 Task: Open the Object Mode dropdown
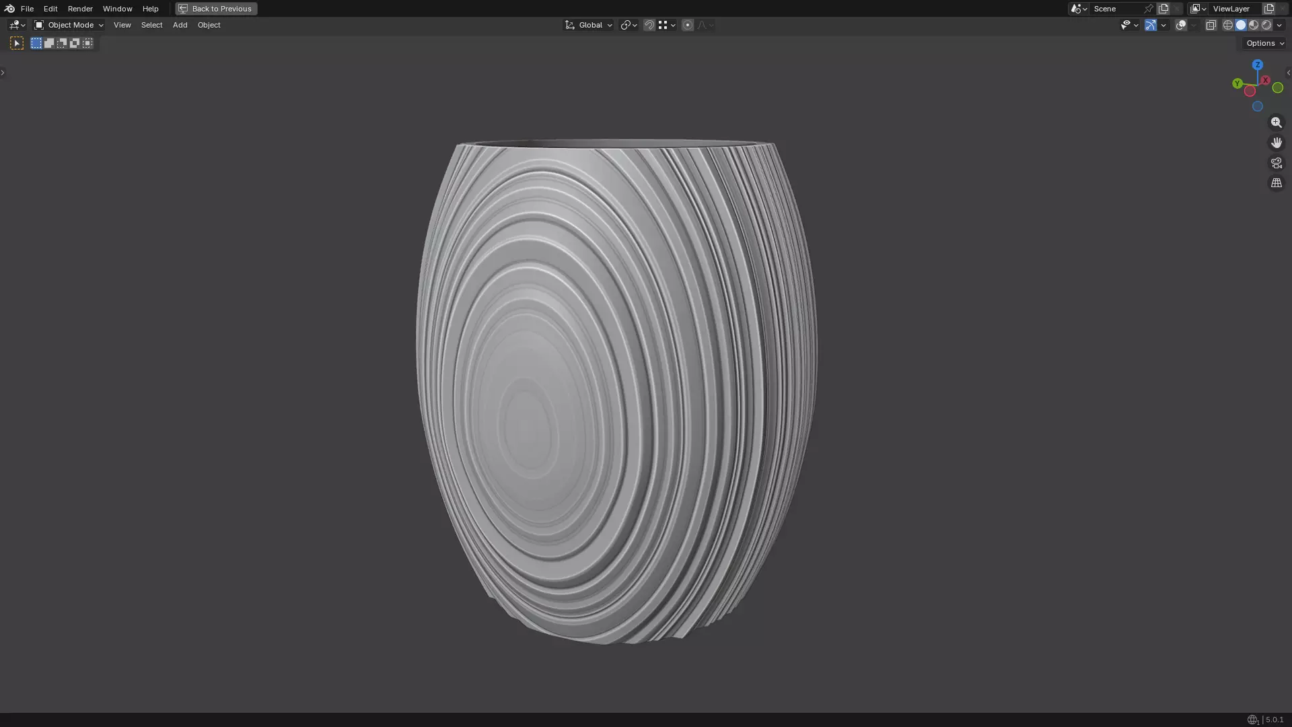[69, 25]
